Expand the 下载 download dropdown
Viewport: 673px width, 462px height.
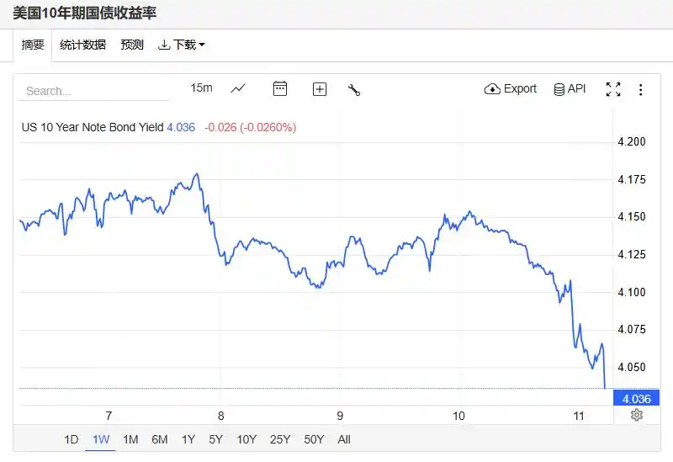(x=181, y=45)
